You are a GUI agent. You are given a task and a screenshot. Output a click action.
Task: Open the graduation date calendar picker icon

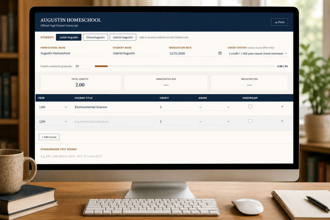point(220,53)
